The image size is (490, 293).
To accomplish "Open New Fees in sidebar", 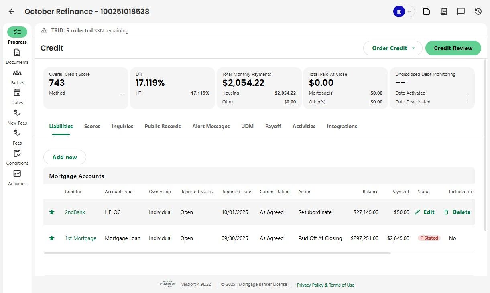I will 17,113.
